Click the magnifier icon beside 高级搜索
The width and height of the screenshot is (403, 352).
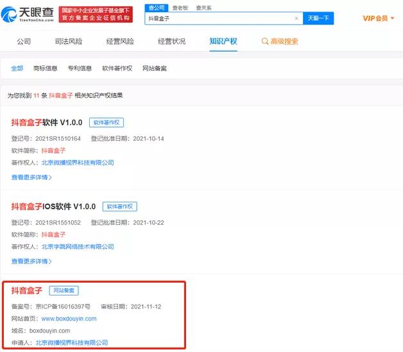coord(265,41)
